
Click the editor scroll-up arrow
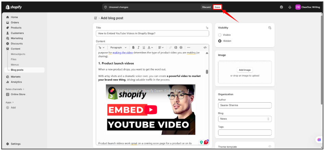[207, 53]
